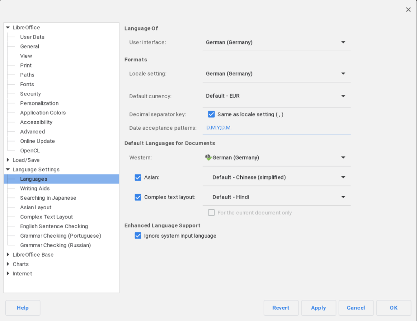Click the Internet label in tree
417x321 pixels.
click(22, 273)
